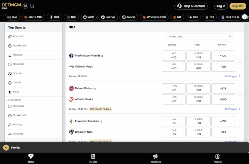This screenshot has width=249, height=164.
Task: Select Magic -120 moneyline
Action: (x=223, y=67)
